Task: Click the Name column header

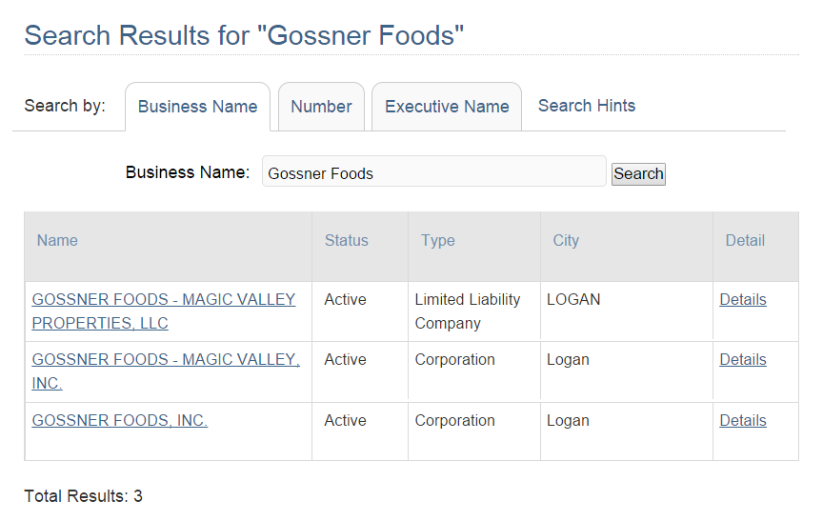Action: 57,240
